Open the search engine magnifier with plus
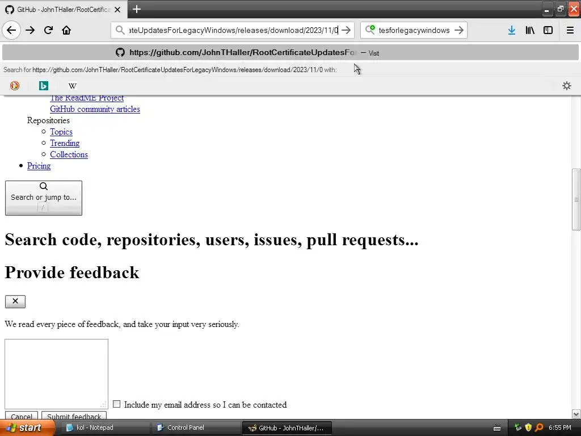 point(370,30)
